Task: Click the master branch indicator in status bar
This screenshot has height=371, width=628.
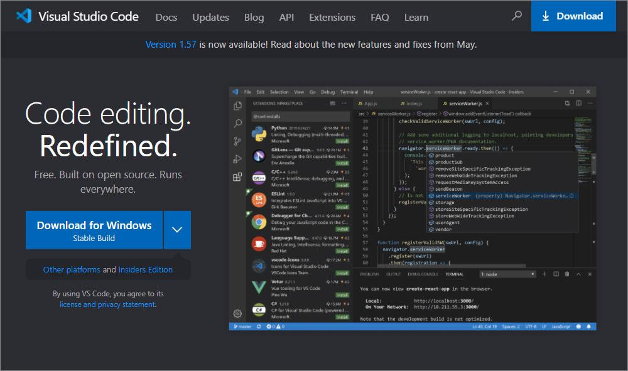Action: (x=242, y=326)
